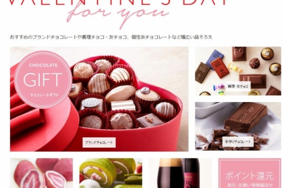
Task: Click the Valentine's Day header title
Action: tap(118, 2)
